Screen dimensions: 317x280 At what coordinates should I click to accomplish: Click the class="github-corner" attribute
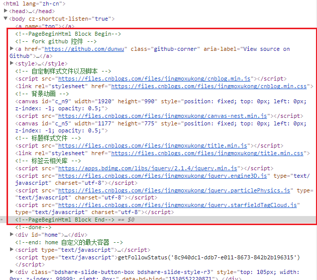[x=165, y=49]
